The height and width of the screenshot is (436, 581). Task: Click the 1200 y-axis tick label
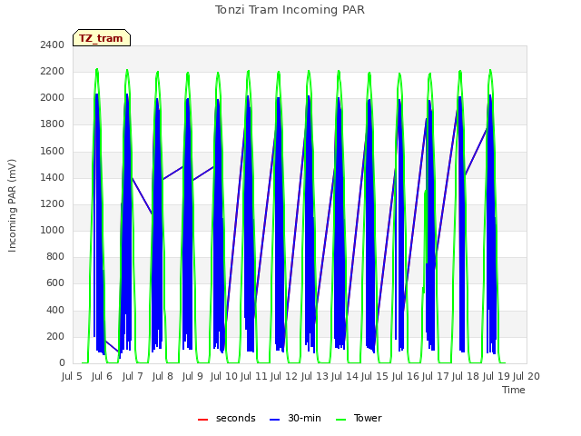[53, 203]
